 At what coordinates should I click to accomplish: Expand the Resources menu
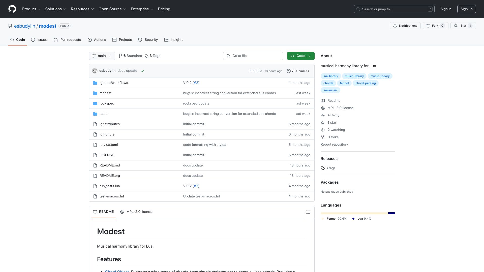point(82,9)
